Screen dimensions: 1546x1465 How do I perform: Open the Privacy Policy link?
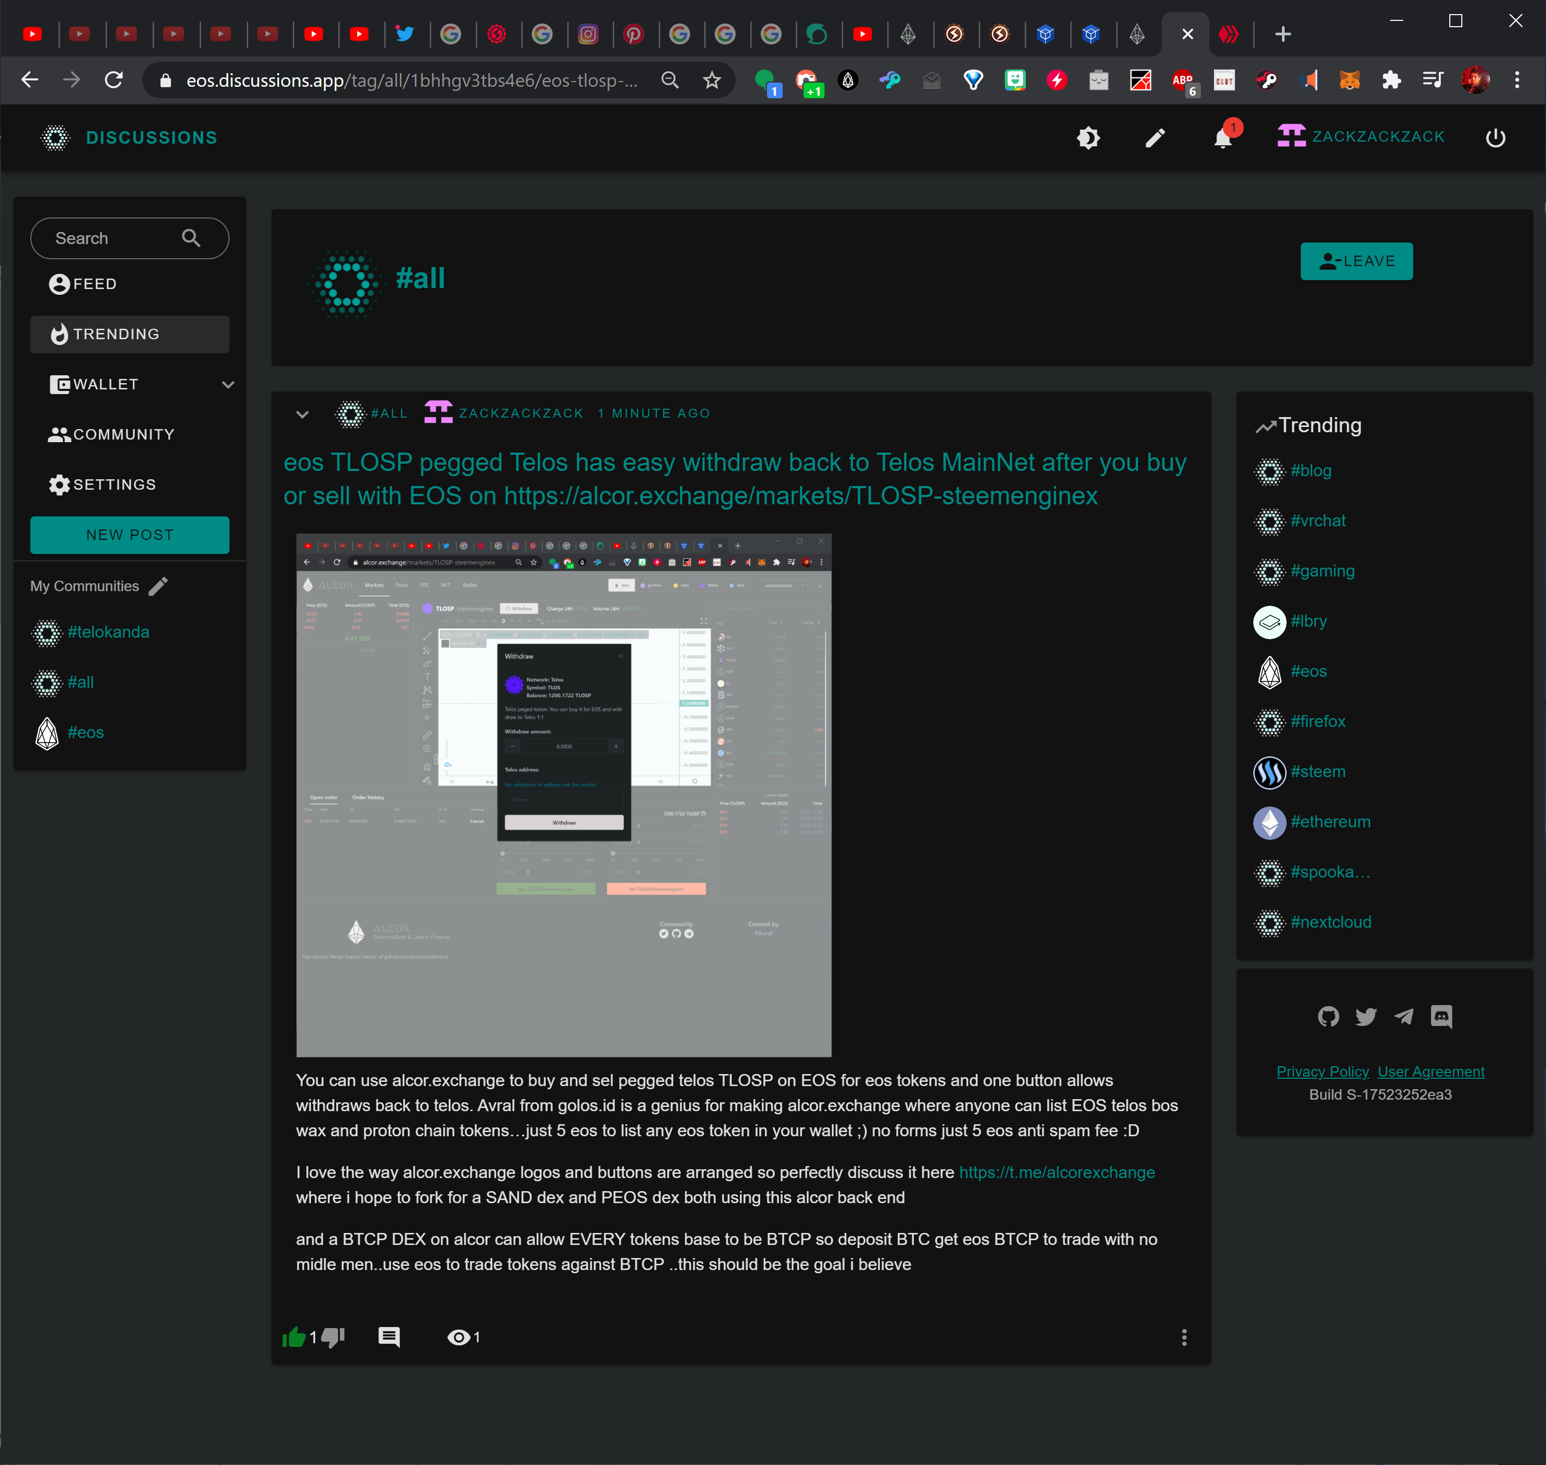click(x=1322, y=1071)
